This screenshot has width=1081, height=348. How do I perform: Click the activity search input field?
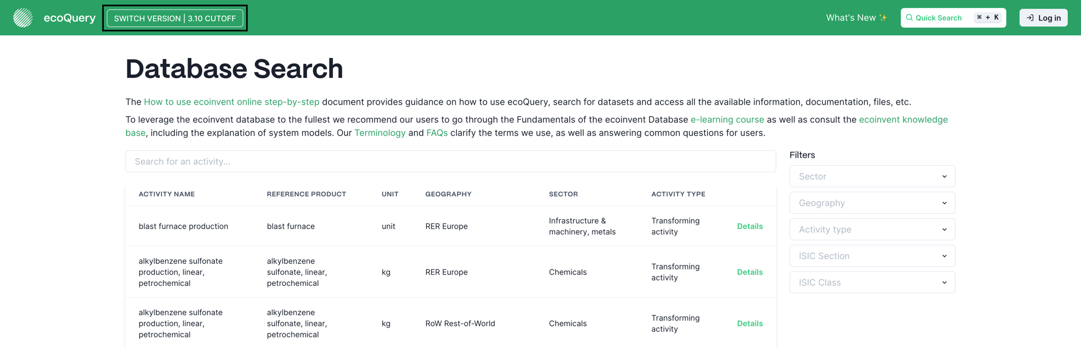pos(450,161)
